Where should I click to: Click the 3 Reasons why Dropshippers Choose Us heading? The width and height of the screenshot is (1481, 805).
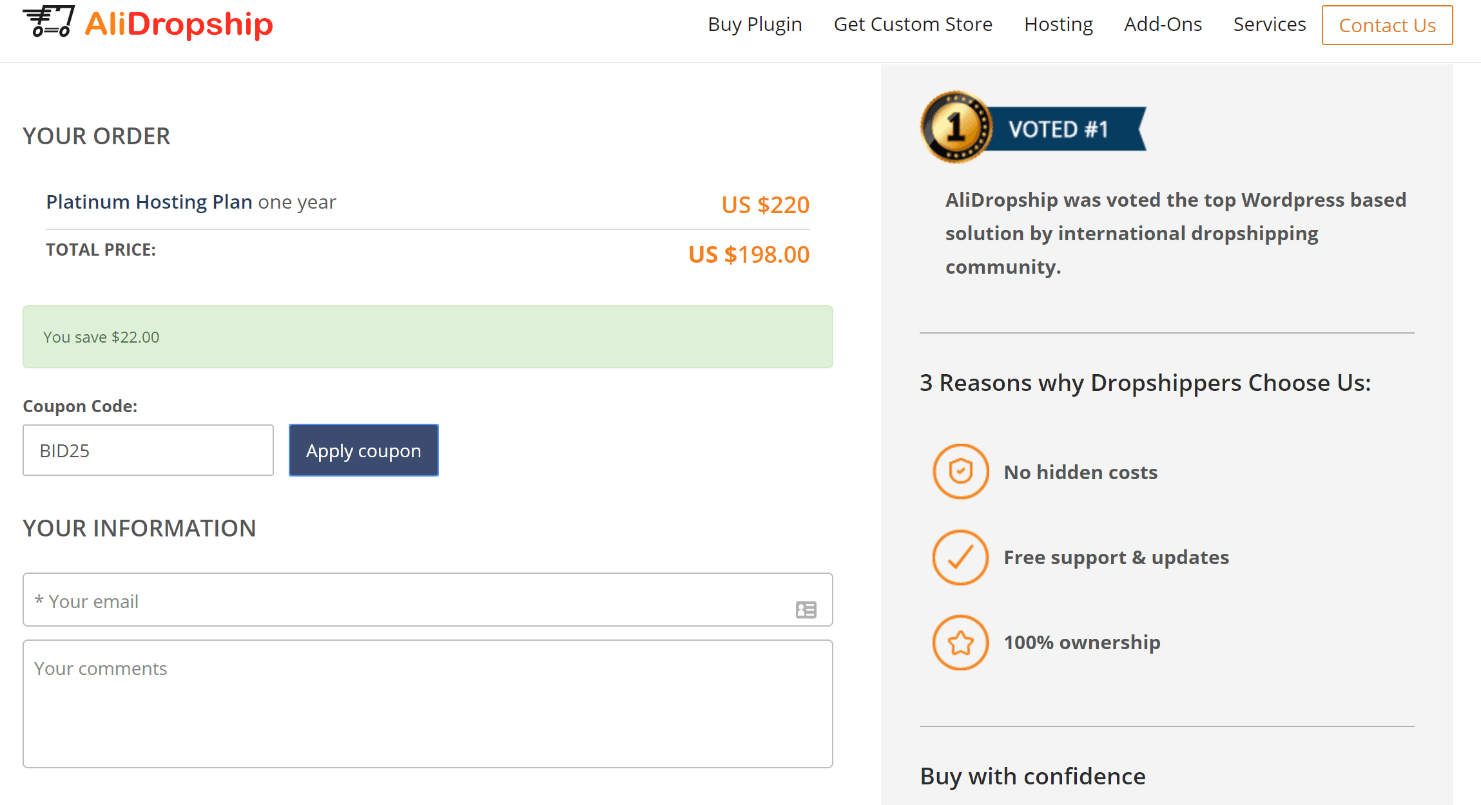point(1145,383)
